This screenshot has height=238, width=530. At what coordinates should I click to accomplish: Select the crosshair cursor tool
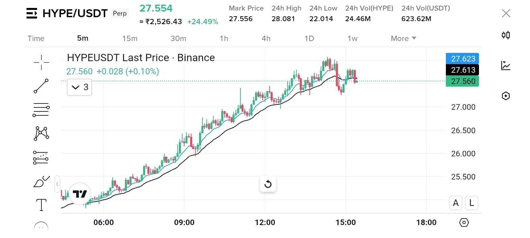tap(41, 62)
